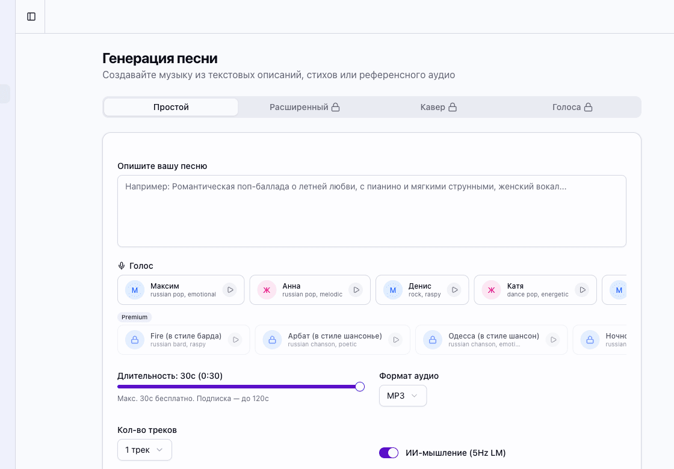674x469 pixels.
Task: Switch to the Простой tab
Action: pos(171,107)
